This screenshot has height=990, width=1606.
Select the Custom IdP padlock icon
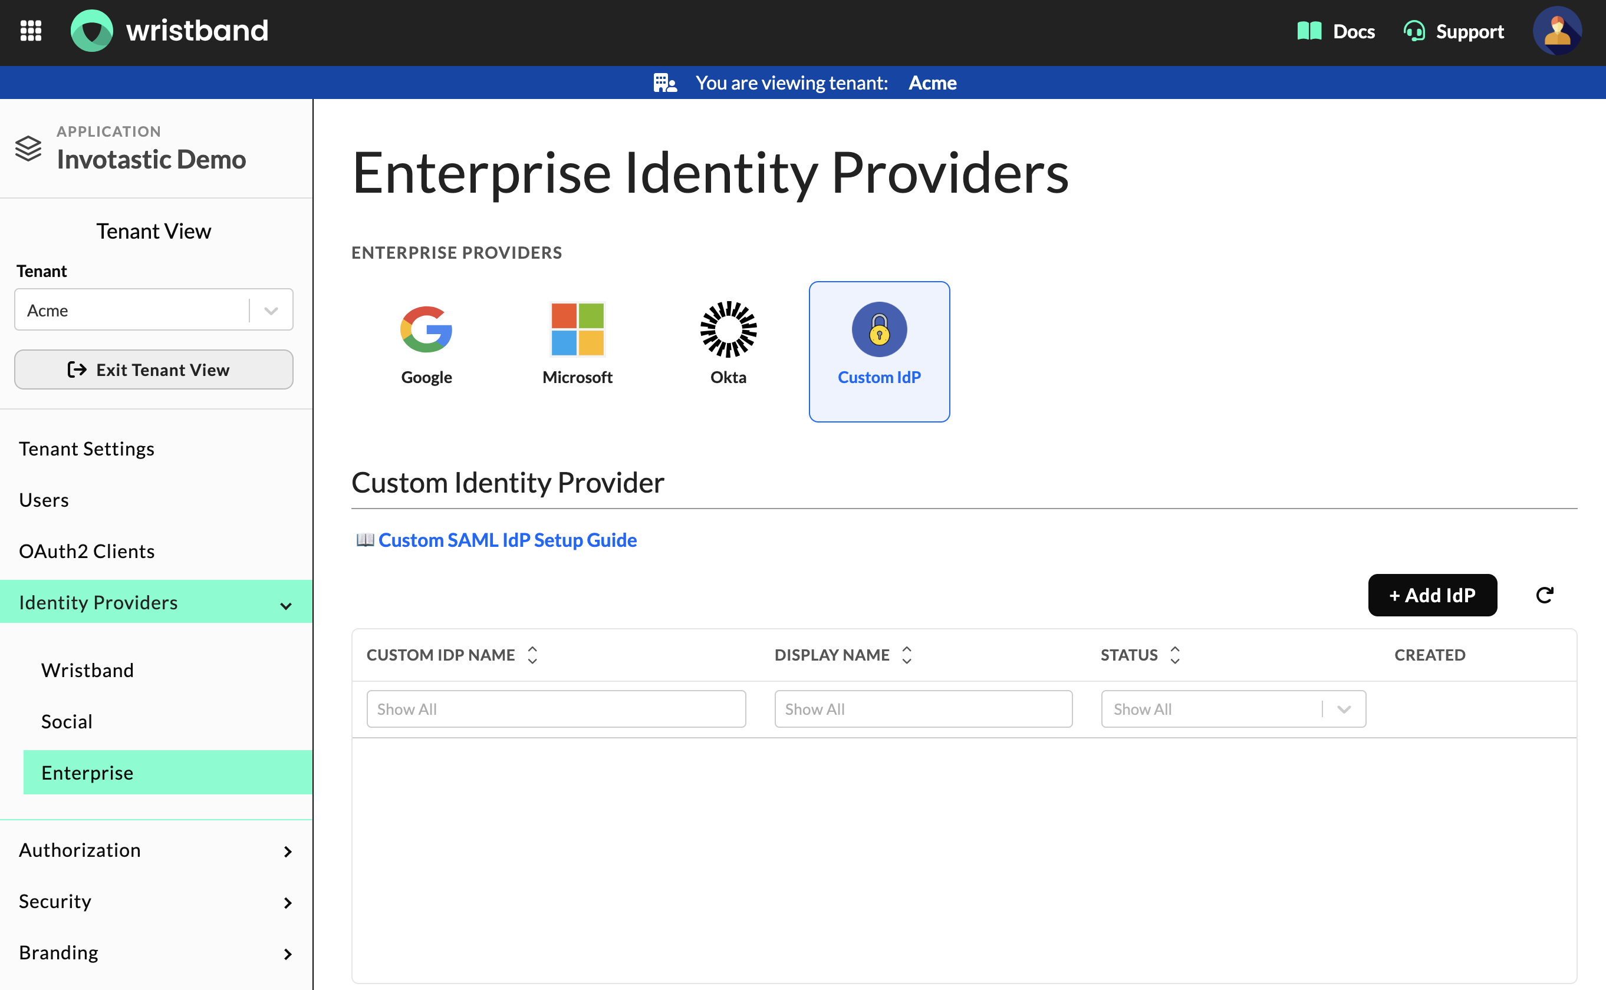tap(879, 329)
